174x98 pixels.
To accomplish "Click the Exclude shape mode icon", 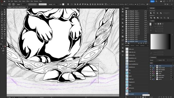I will [161, 13].
